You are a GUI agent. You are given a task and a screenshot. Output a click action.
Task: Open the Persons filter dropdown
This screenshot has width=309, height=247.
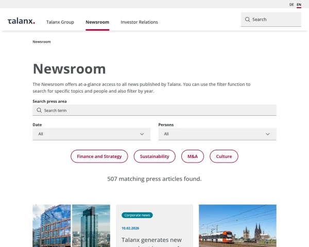tap(217, 134)
